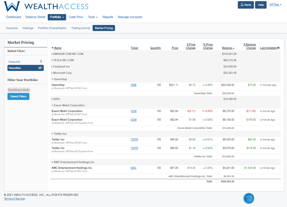Click '2 minutes ago' in GameStop row
Screen dimensions: 287x207
pyautogui.click(x=268, y=85)
